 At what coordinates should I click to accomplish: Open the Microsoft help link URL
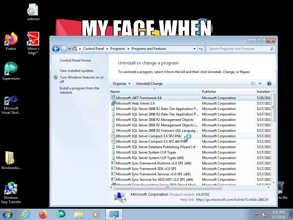pos(232,200)
